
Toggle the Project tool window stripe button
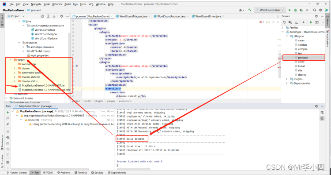click(x=2, y=20)
